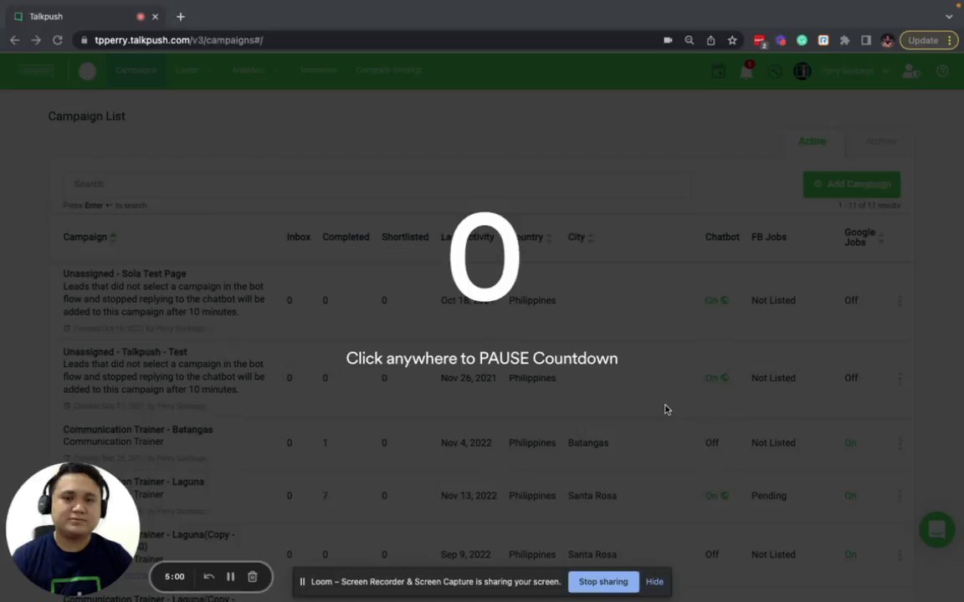Toggle Chatbot Off for Communication Trainer - Batangas
The width and height of the screenshot is (964, 602).
pos(712,443)
